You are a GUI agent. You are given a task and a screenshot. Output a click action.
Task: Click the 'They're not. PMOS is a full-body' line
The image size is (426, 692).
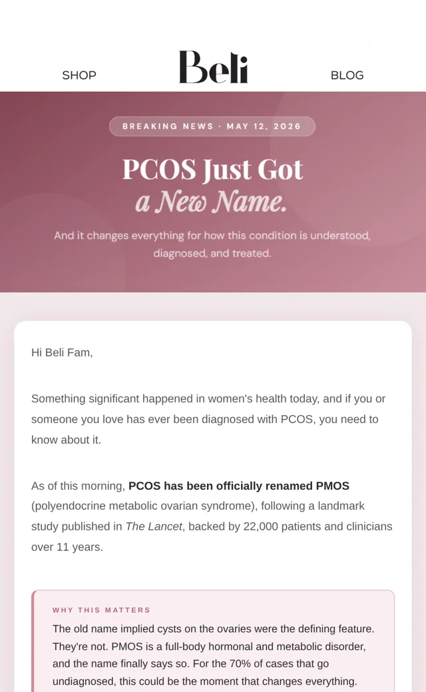[209, 647]
